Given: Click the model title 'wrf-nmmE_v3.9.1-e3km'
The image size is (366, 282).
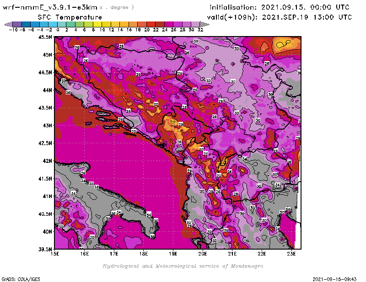Looking at the screenshot, I should point(50,7).
